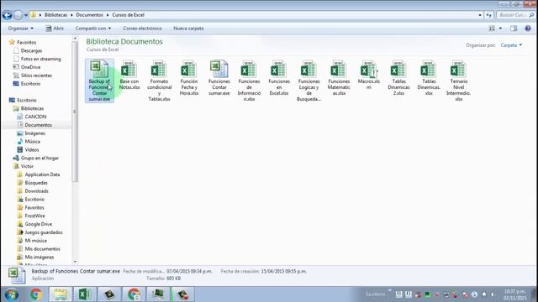The image size is (538, 302).
Task: Select Función Fecha y Hora.xlsx file
Action: (189, 78)
